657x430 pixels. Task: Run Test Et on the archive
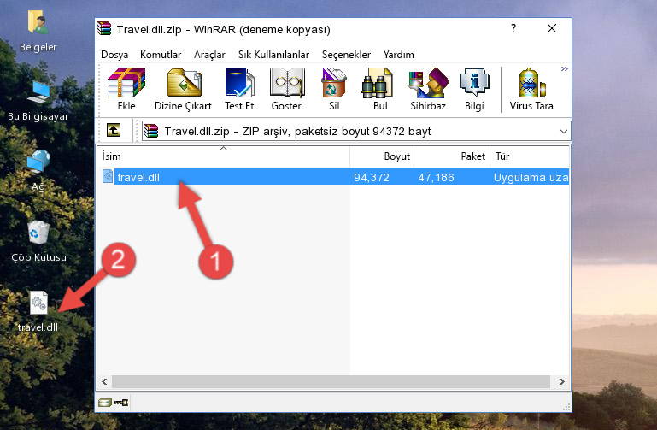click(239, 89)
